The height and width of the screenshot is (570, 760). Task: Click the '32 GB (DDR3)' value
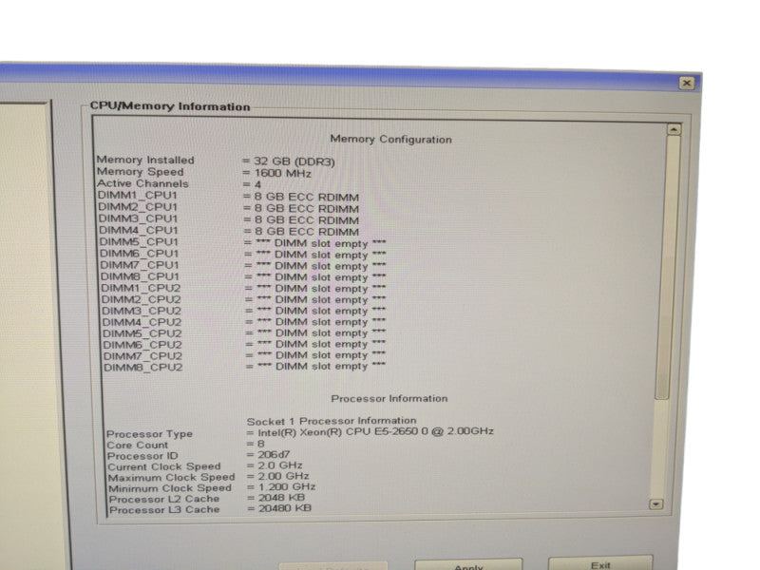pyautogui.click(x=294, y=161)
